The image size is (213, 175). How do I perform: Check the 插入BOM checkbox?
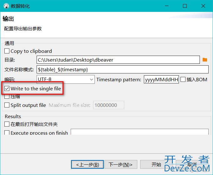point(183,79)
